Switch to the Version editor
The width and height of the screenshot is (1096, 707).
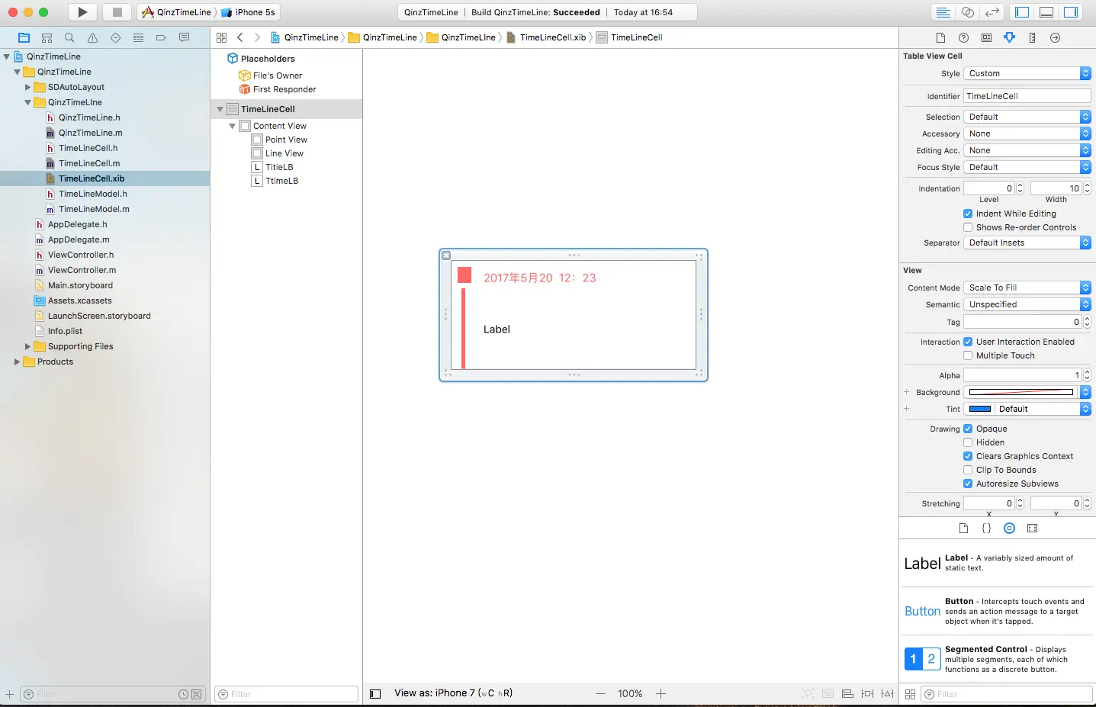click(992, 12)
